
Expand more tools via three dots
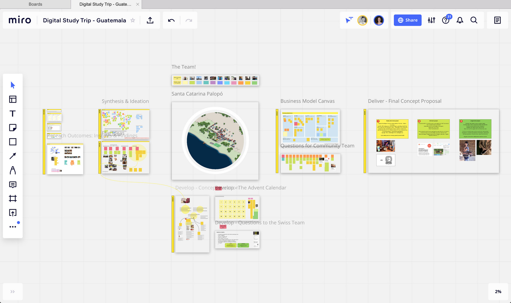point(13,227)
